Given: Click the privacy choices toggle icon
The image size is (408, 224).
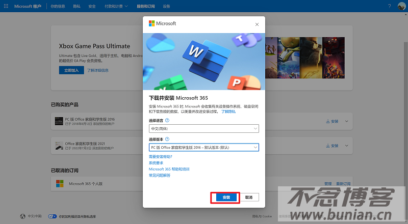Looking at the screenshot, I should [53, 216].
